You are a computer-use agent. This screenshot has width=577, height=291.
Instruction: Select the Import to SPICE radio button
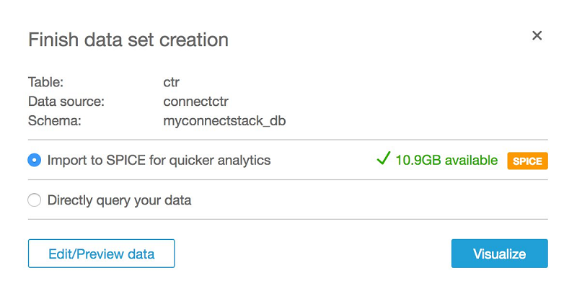(x=34, y=160)
